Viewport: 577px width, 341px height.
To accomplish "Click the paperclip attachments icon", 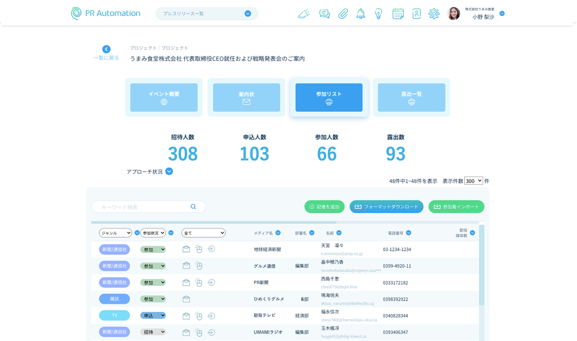I will 343,14.
